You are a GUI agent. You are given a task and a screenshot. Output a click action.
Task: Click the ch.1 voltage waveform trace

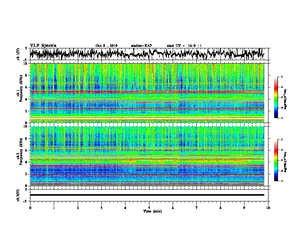click(x=147, y=54)
